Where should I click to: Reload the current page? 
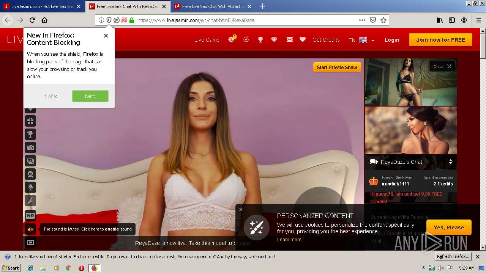point(32,20)
